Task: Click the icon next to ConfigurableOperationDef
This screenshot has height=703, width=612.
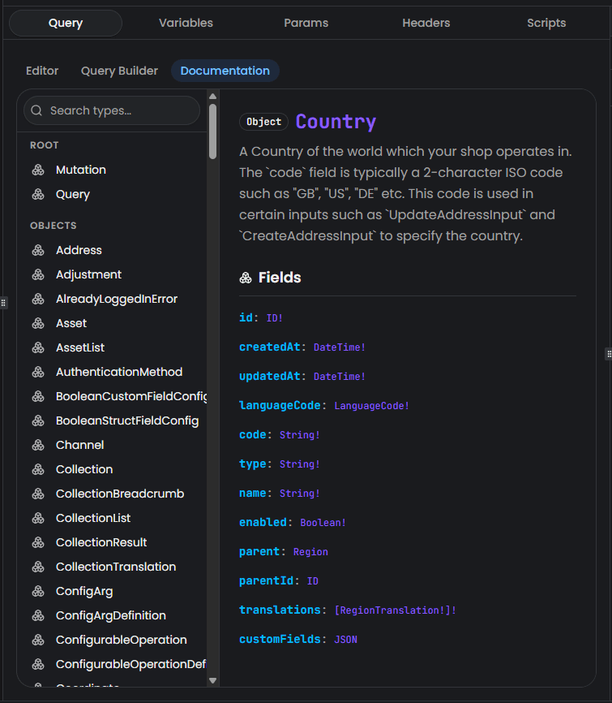Action: (x=38, y=664)
